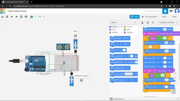Open the Arduino Uno R3 board selector
The width and height of the screenshot is (180, 101).
click(x=168, y=22)
